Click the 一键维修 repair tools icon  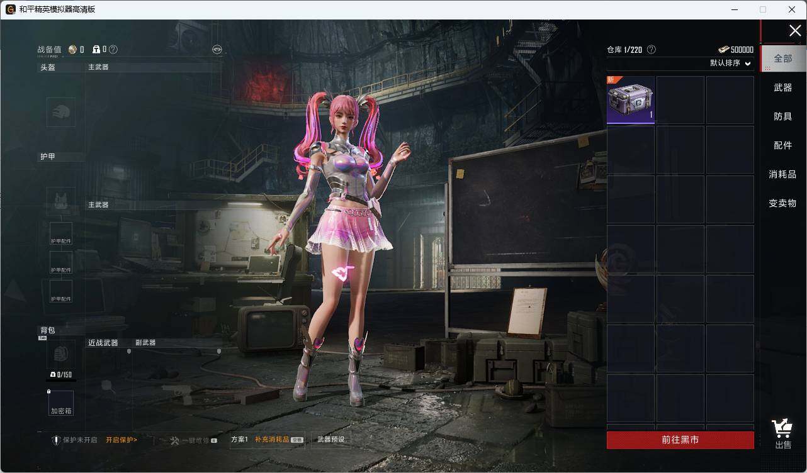175,440
